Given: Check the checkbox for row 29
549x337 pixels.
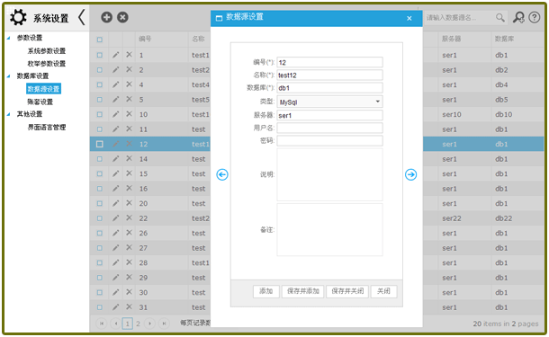Looking at the screenshot, I should [100, 278].
